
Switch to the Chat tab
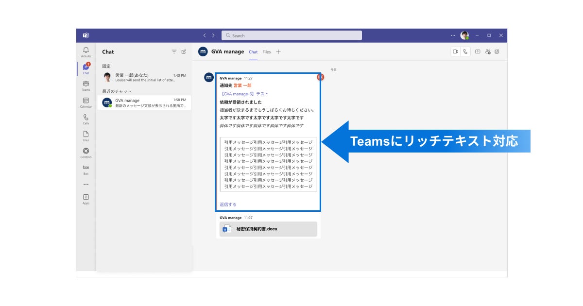click(x=253, y=52)
